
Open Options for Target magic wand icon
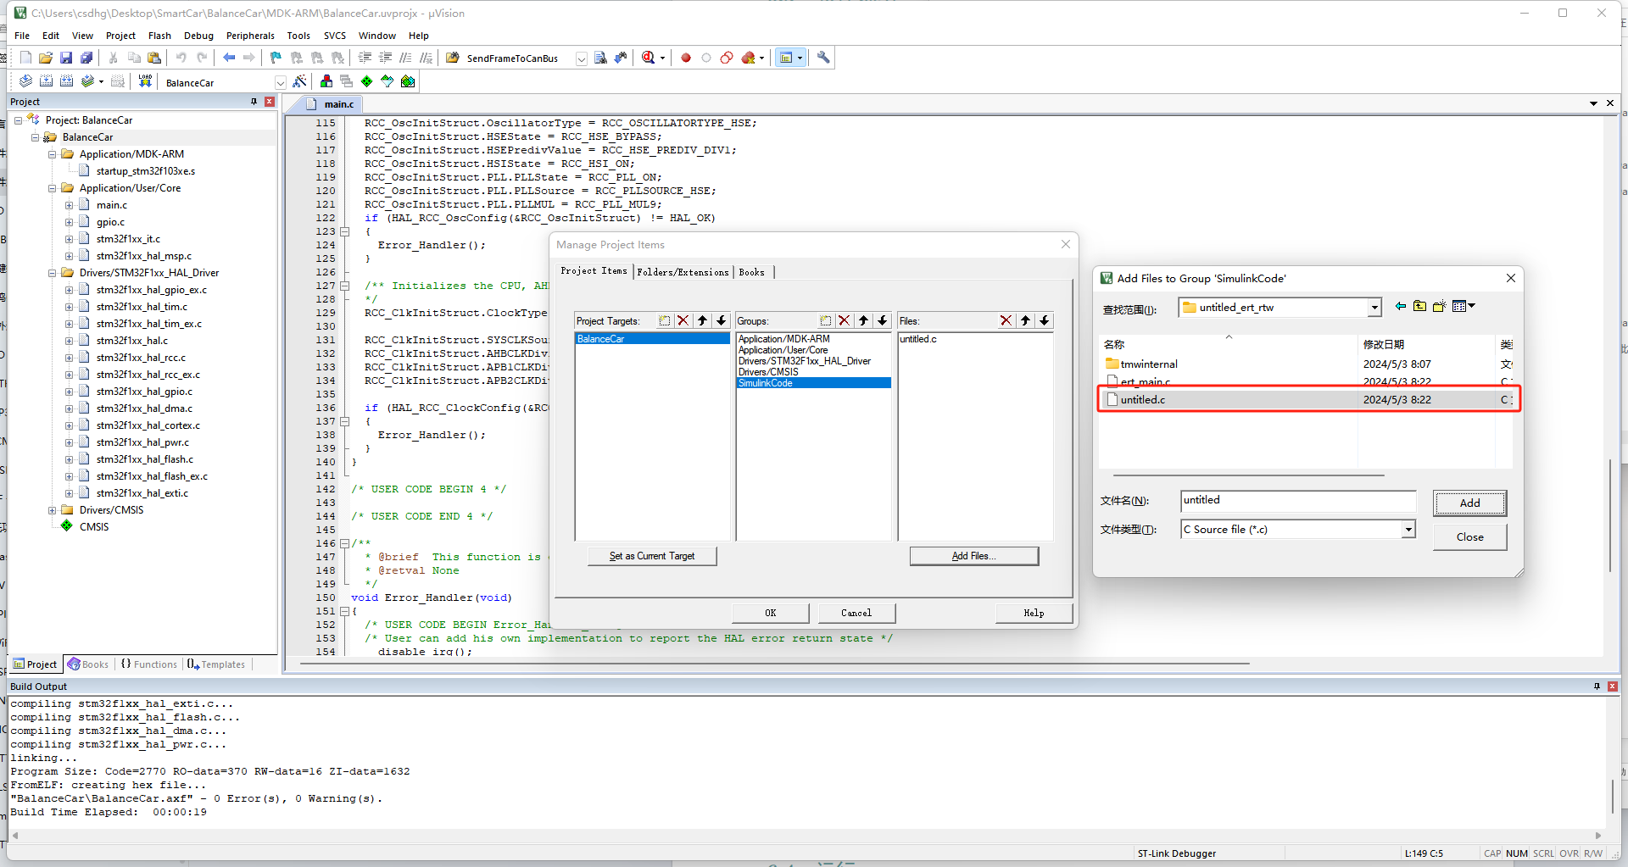coord(299,81)
